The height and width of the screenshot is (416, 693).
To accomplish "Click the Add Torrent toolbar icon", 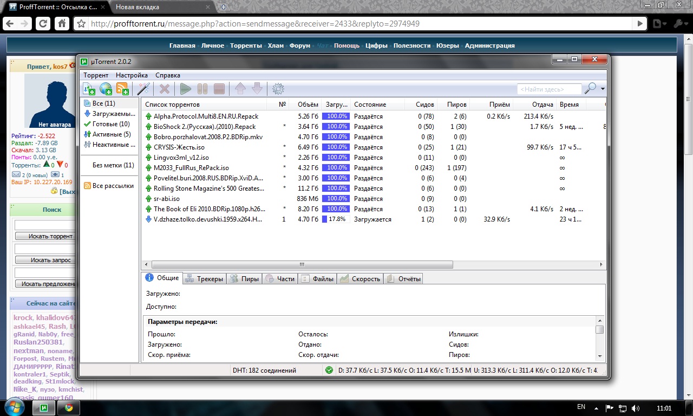I will click(89, 88).
